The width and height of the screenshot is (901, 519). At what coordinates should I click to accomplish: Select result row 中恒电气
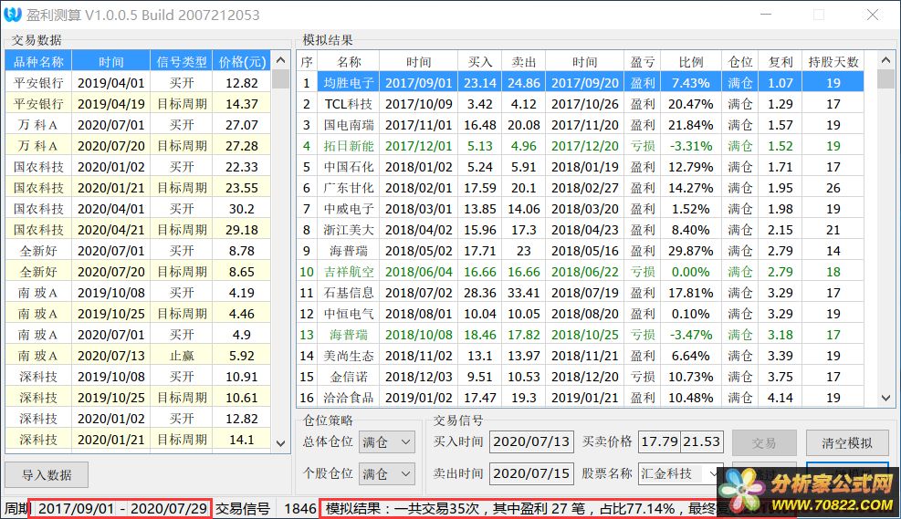581,314
